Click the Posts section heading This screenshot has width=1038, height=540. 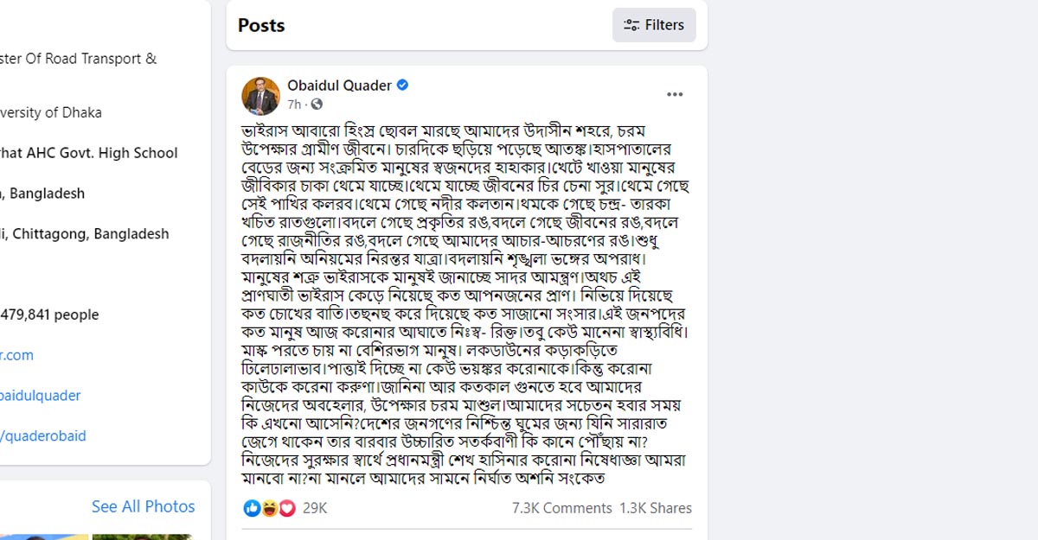(x=260, y=25)
